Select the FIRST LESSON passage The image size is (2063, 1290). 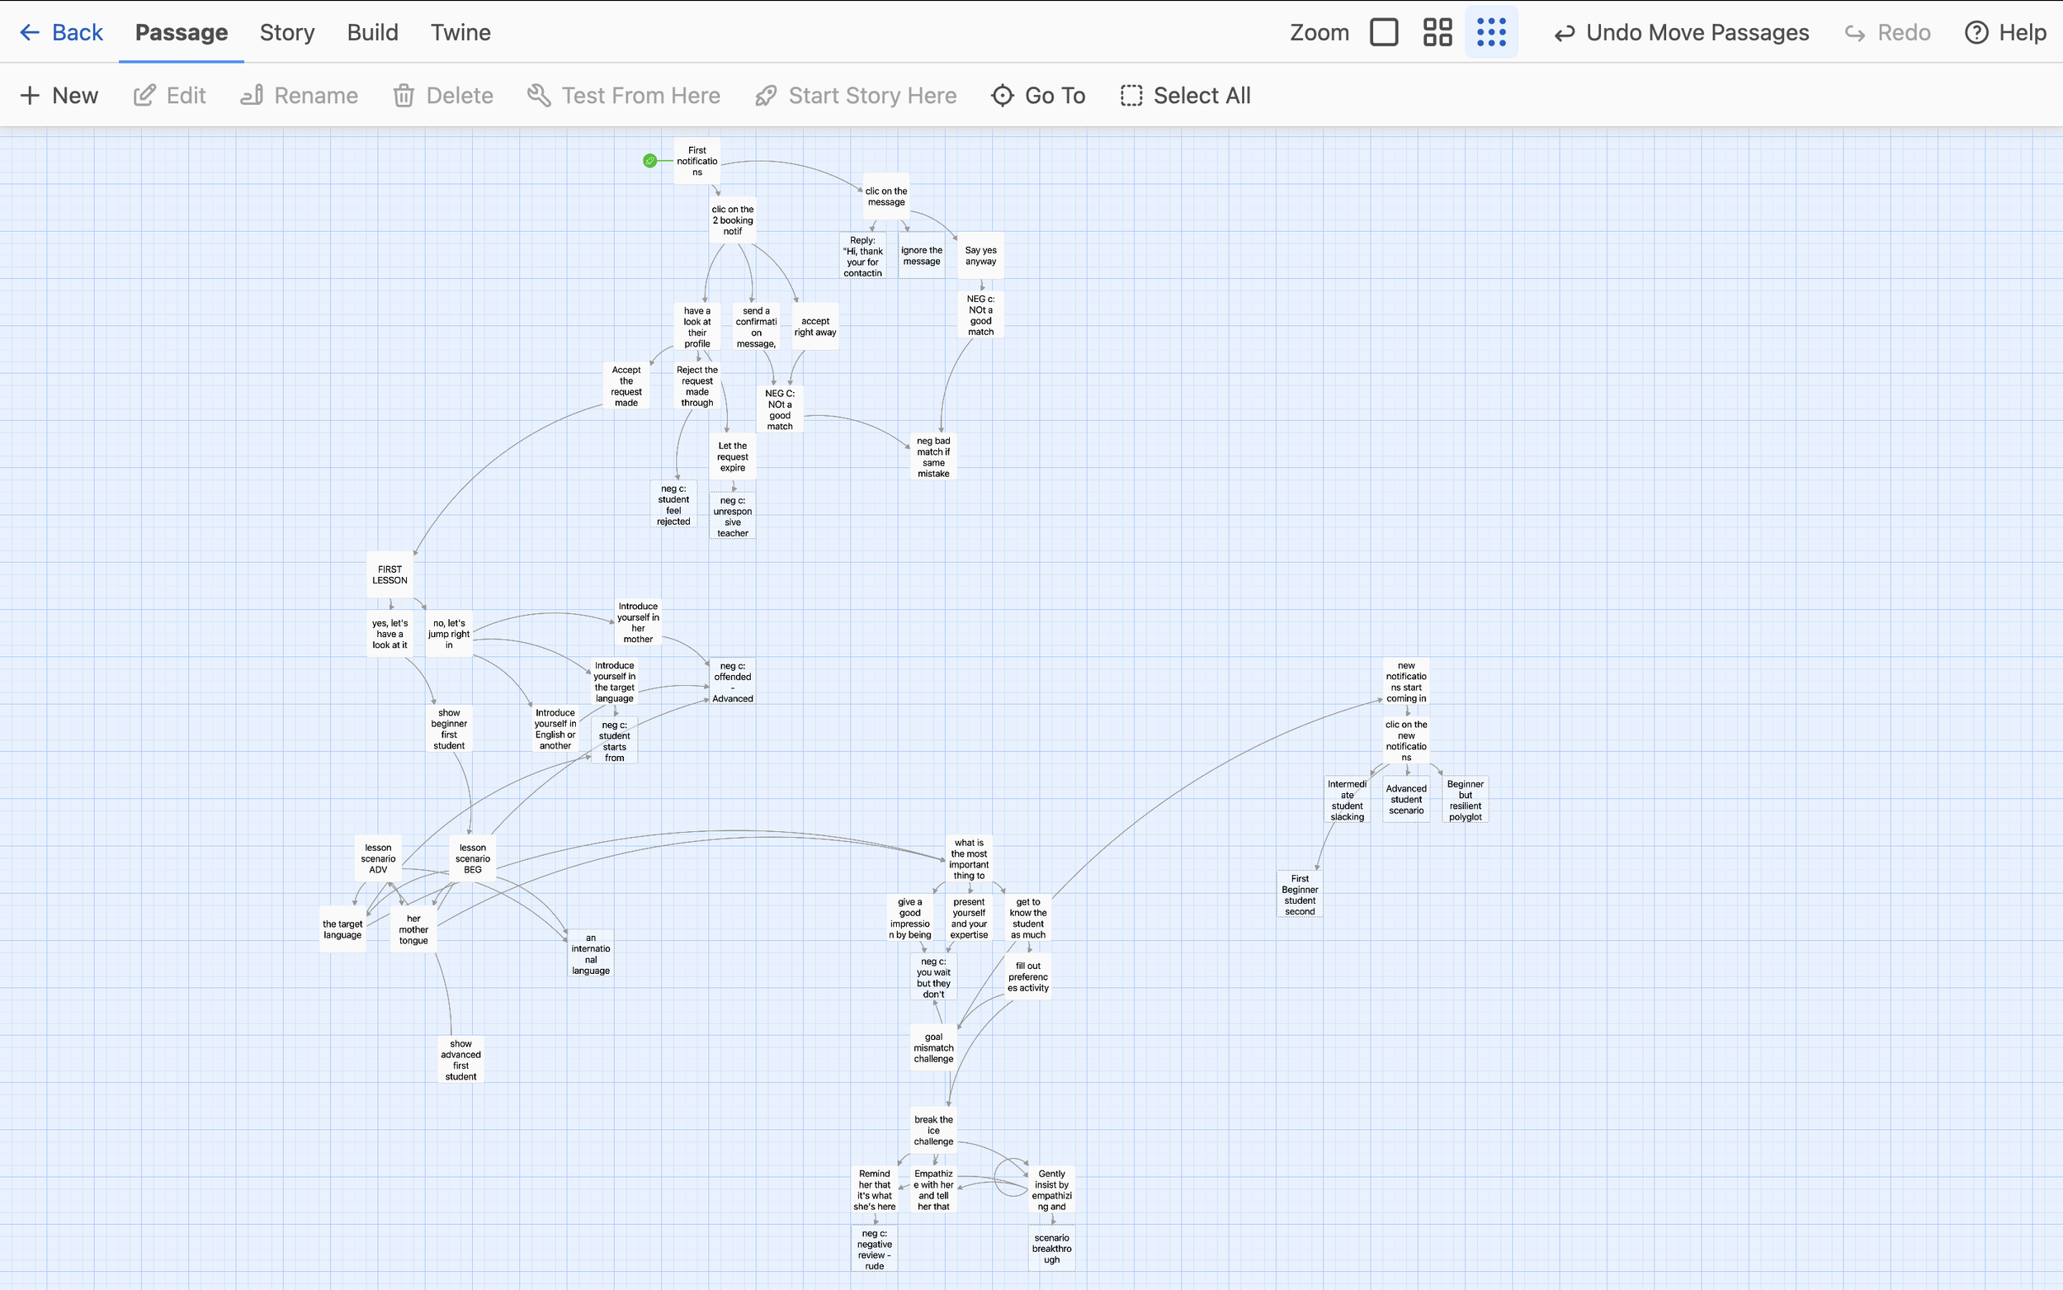coord(389,575)
